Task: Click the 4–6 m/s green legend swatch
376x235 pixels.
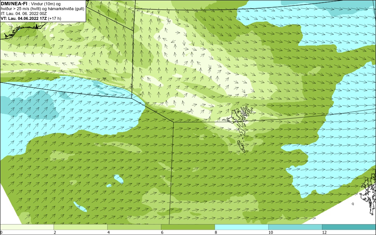Action: [134, 227]
